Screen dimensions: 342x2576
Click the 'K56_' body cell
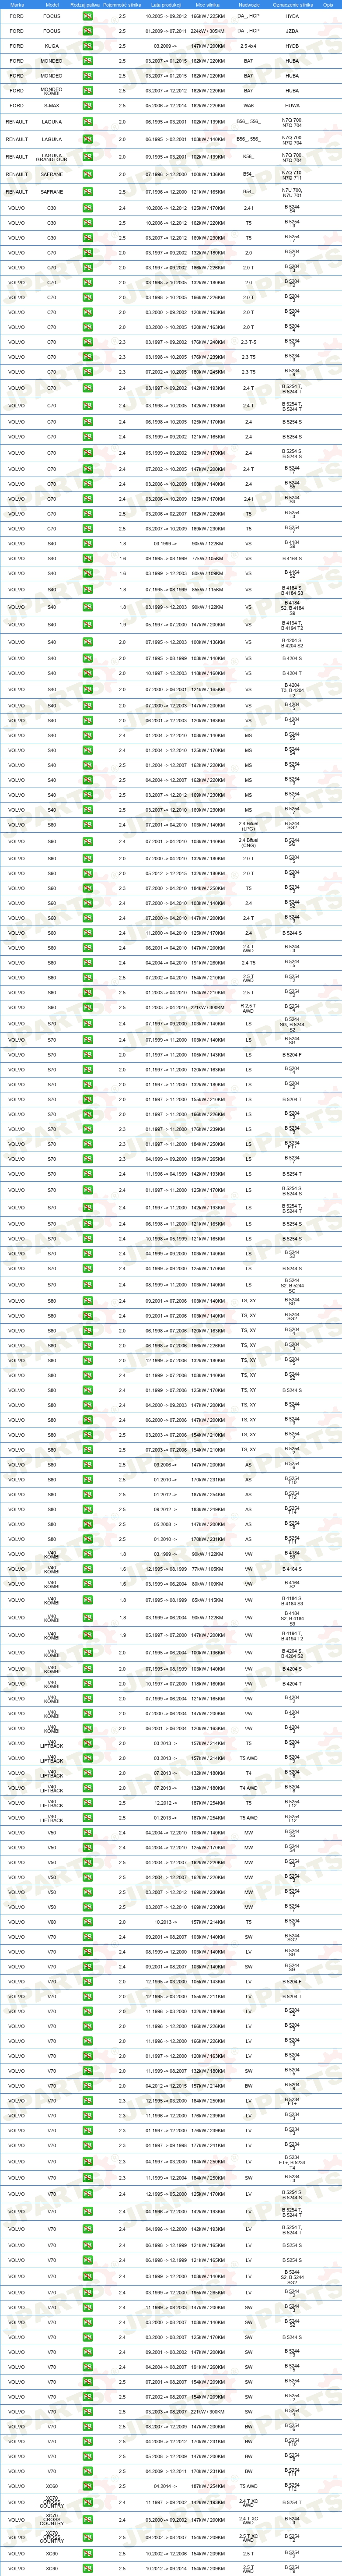click(x=248, y=157)
